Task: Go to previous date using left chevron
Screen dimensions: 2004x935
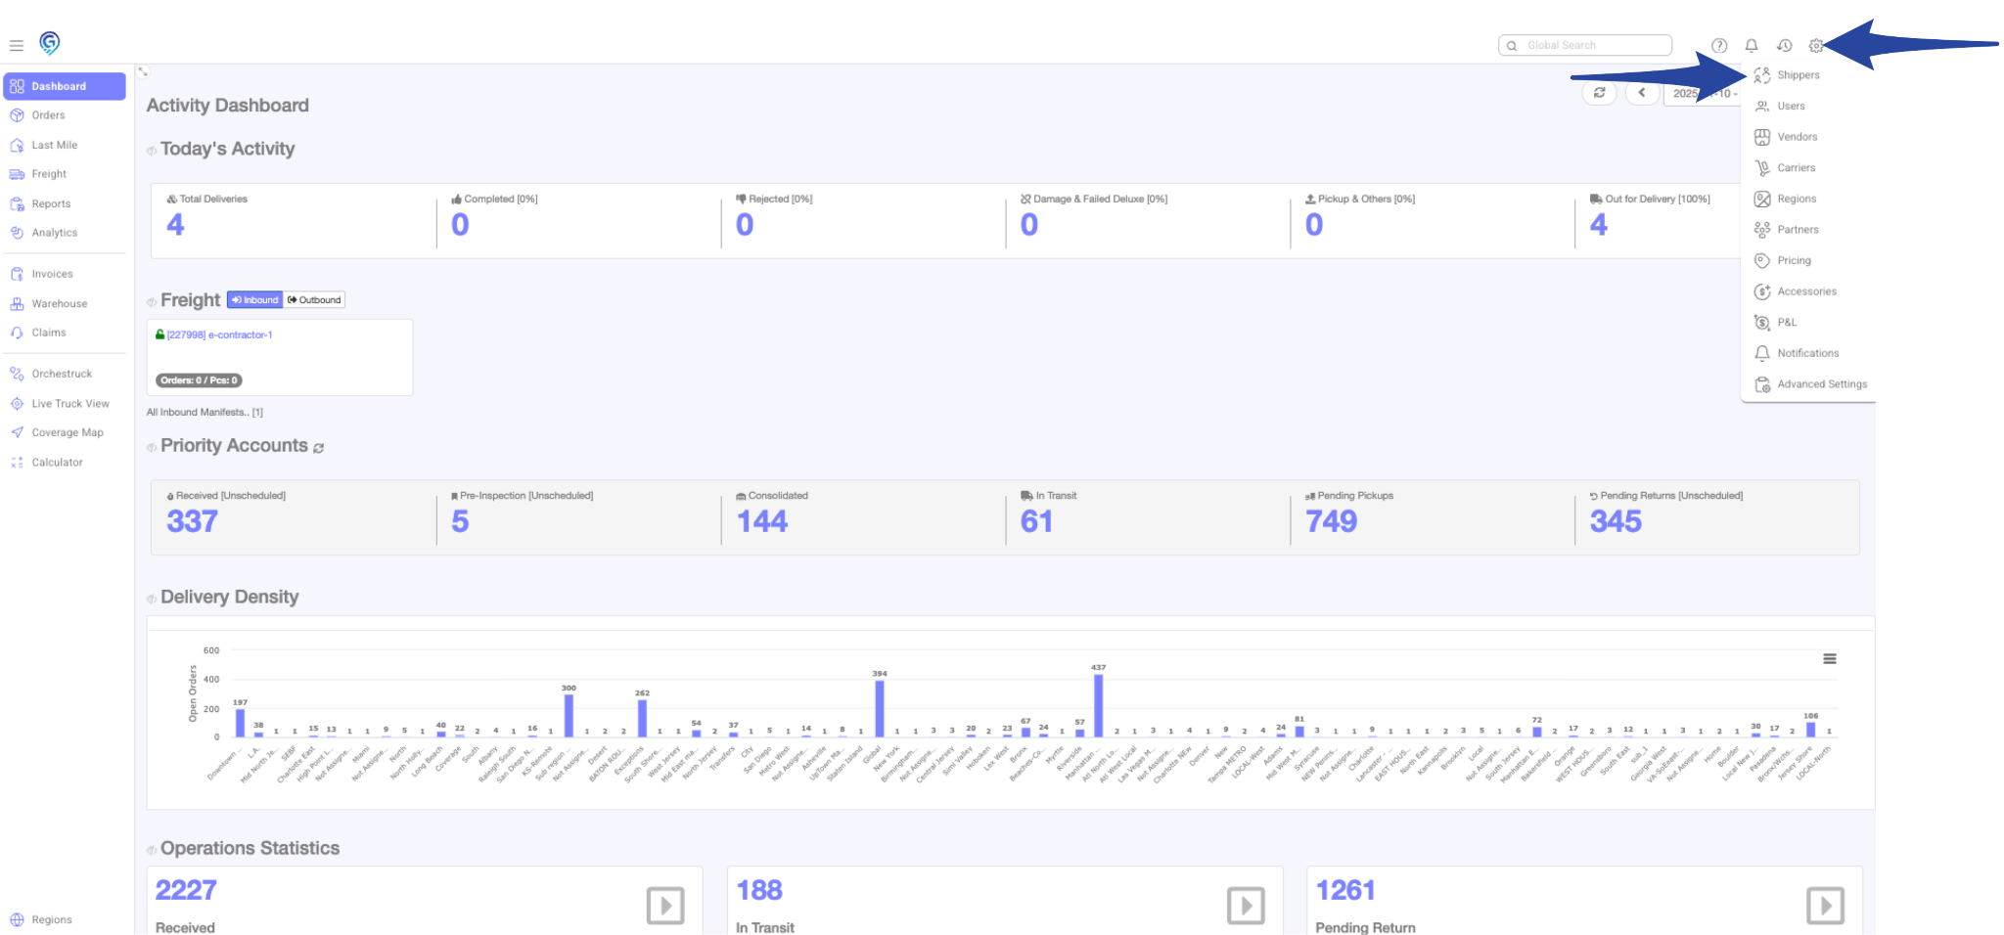Action: (1642, 93)
